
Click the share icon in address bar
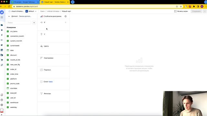coord(177,6)
